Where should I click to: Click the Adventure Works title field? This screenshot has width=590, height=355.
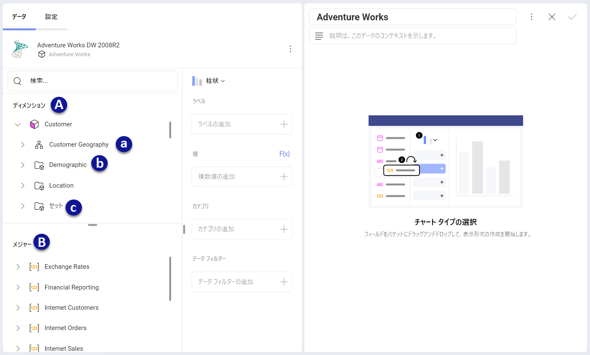click(413, 17)
